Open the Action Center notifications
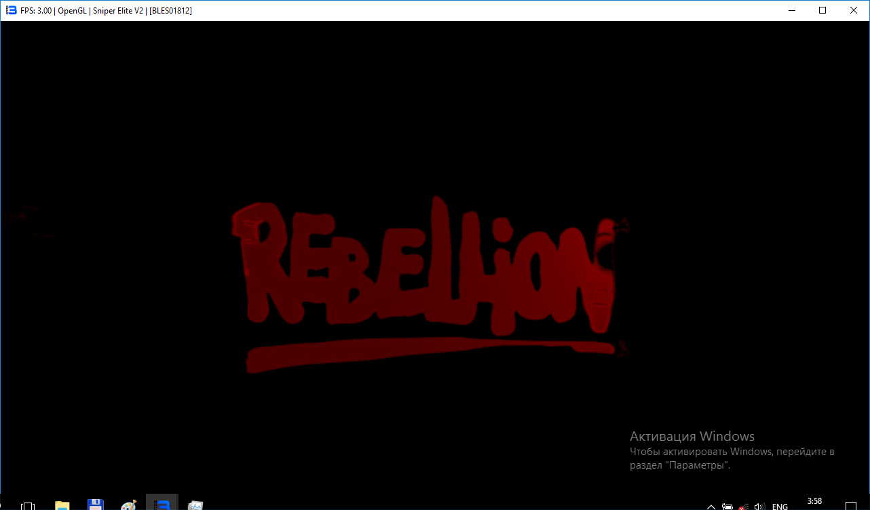 tap(851, 506)
